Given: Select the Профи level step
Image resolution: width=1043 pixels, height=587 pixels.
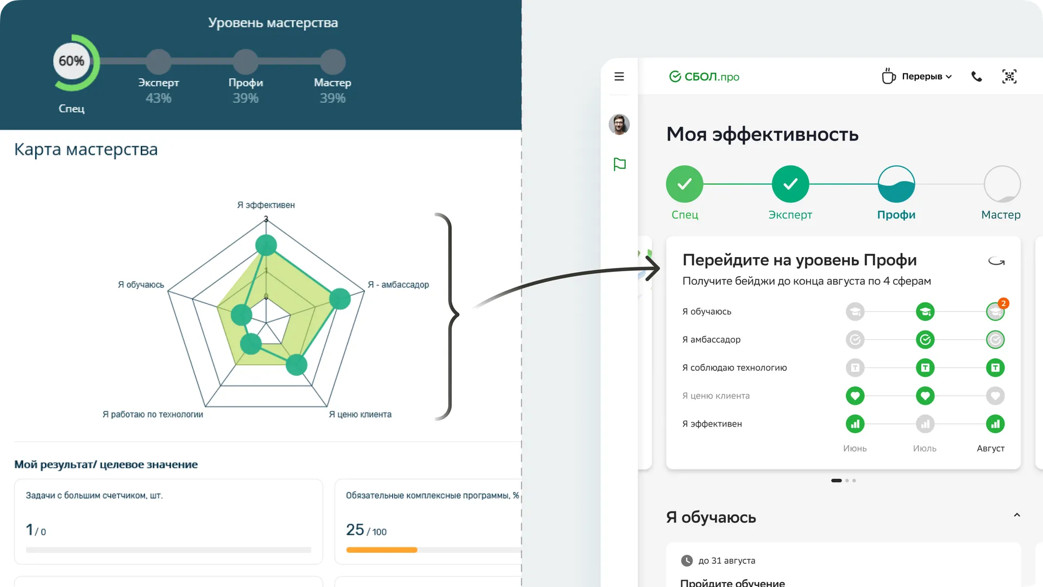Looking at the screenshot, I should (x=896, y=184).
